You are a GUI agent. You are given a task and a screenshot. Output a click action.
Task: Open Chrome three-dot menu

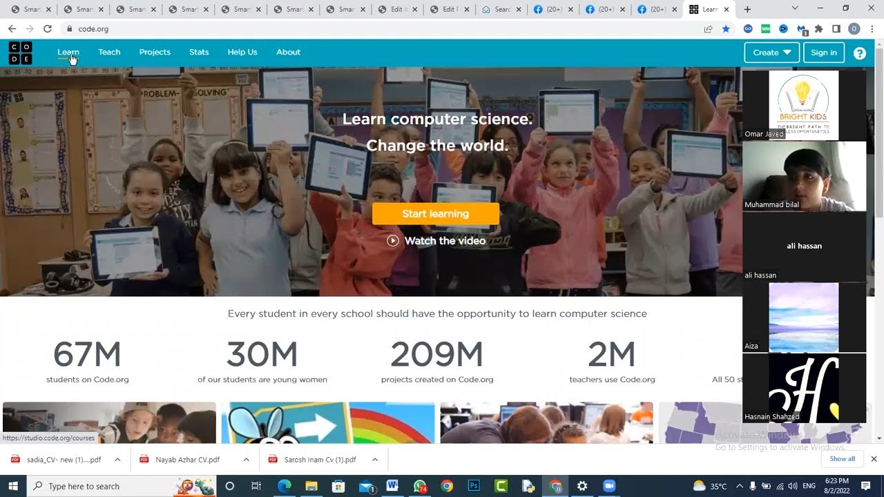pyautogui.click(x=872, y=29)
